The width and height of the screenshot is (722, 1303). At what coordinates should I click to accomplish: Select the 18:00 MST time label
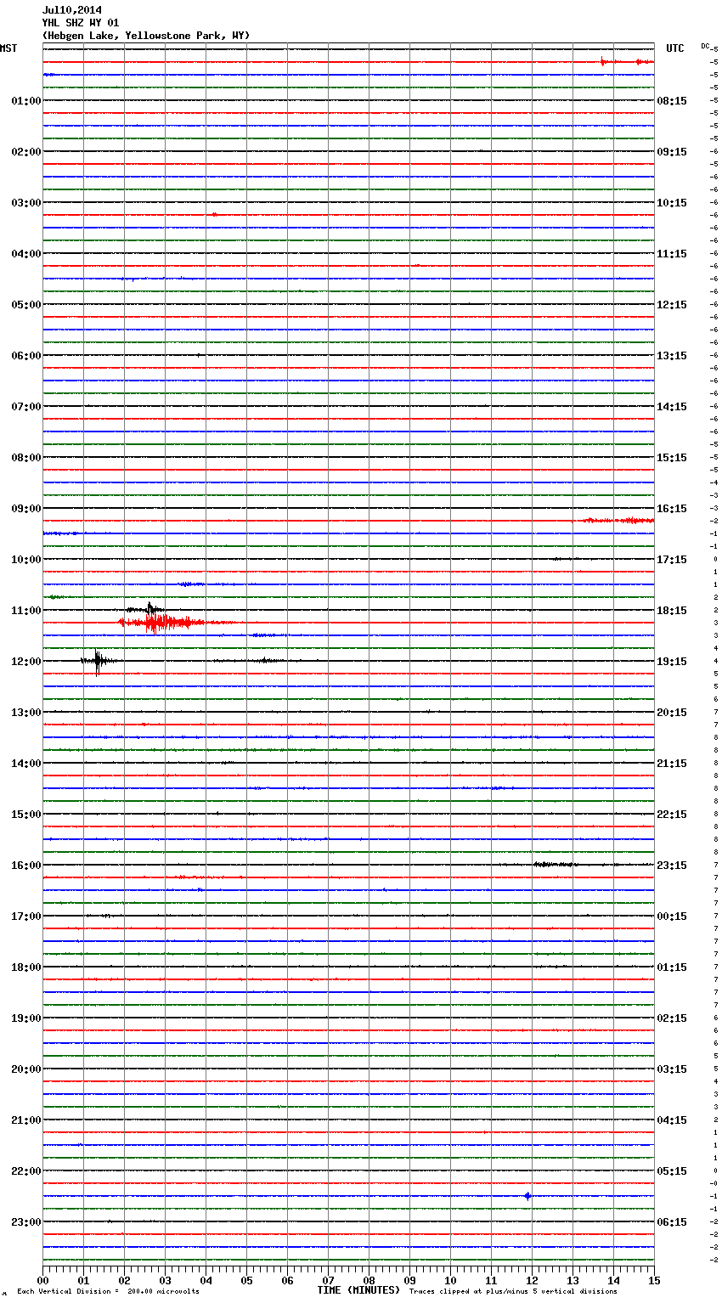pos(26,967)
